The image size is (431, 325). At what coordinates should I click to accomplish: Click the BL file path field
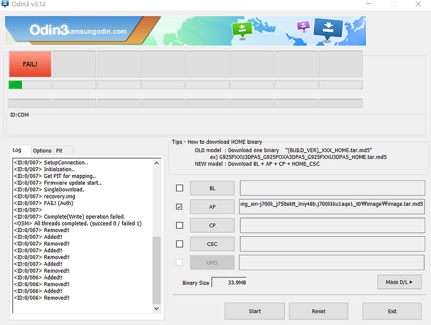[x=332, y=188]
